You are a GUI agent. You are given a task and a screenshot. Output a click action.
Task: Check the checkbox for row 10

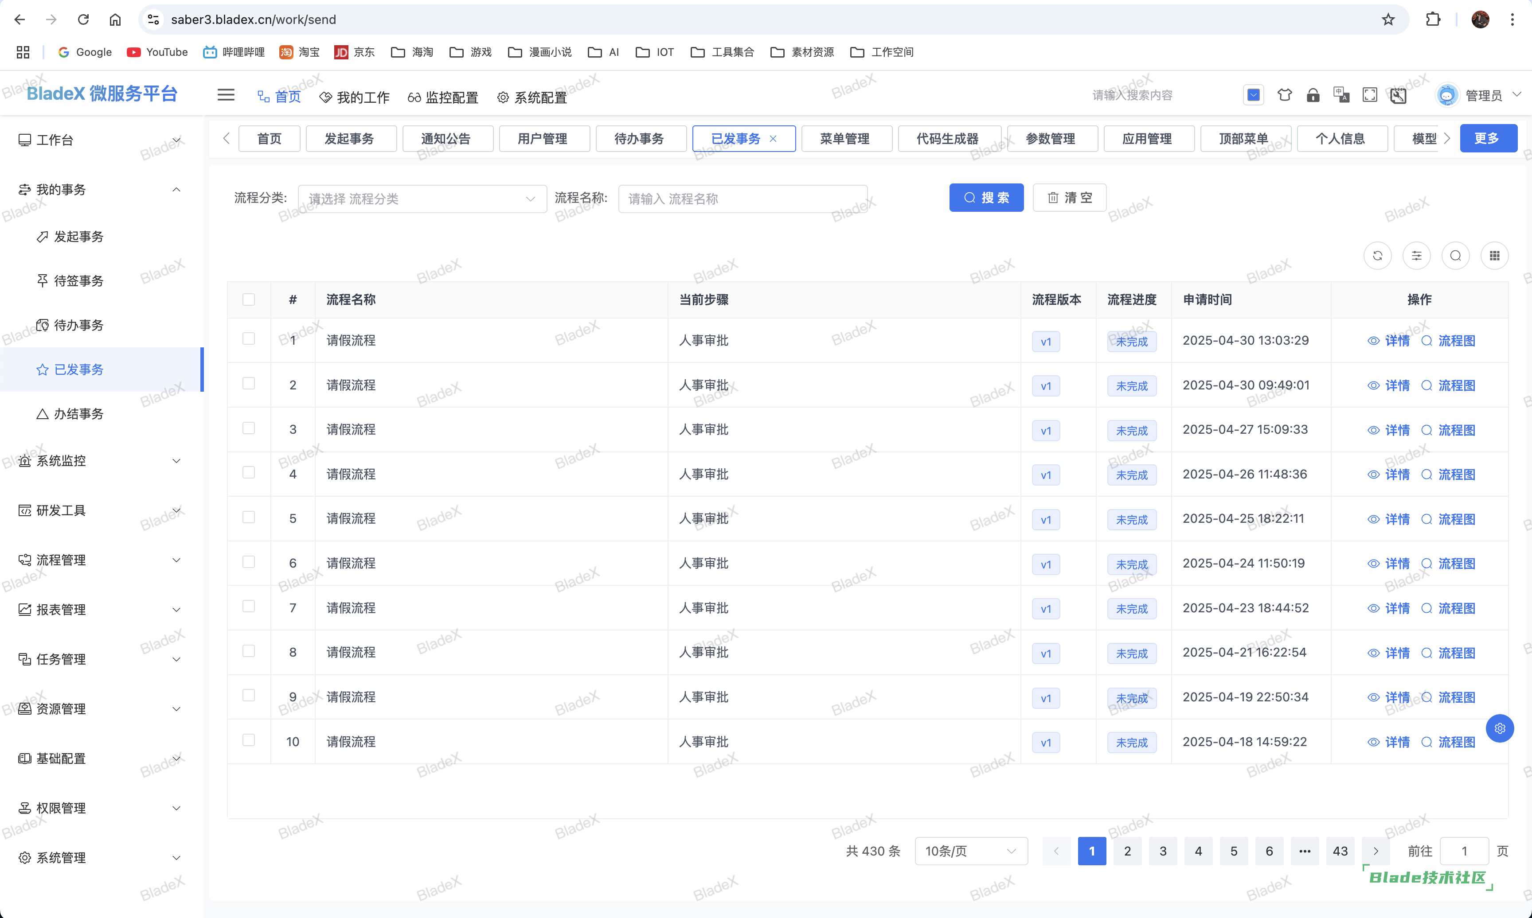[249, 740]
